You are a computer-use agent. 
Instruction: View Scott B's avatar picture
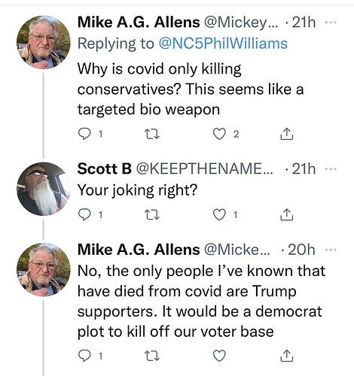pyautogui.click(x=44, y=189)
